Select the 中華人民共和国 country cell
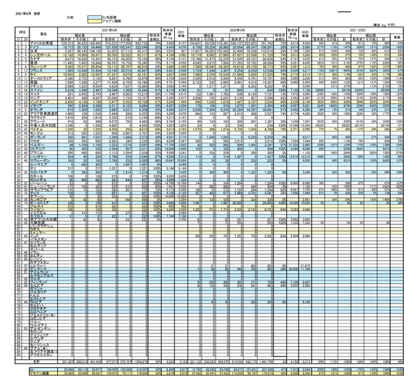This screenshot has width=420, height=386. (43, 125)
